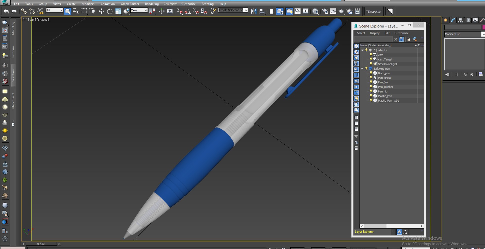This screenshot has width=485, height=249.
Task: Open the Material Editor
Action: (x=315, y=11)
